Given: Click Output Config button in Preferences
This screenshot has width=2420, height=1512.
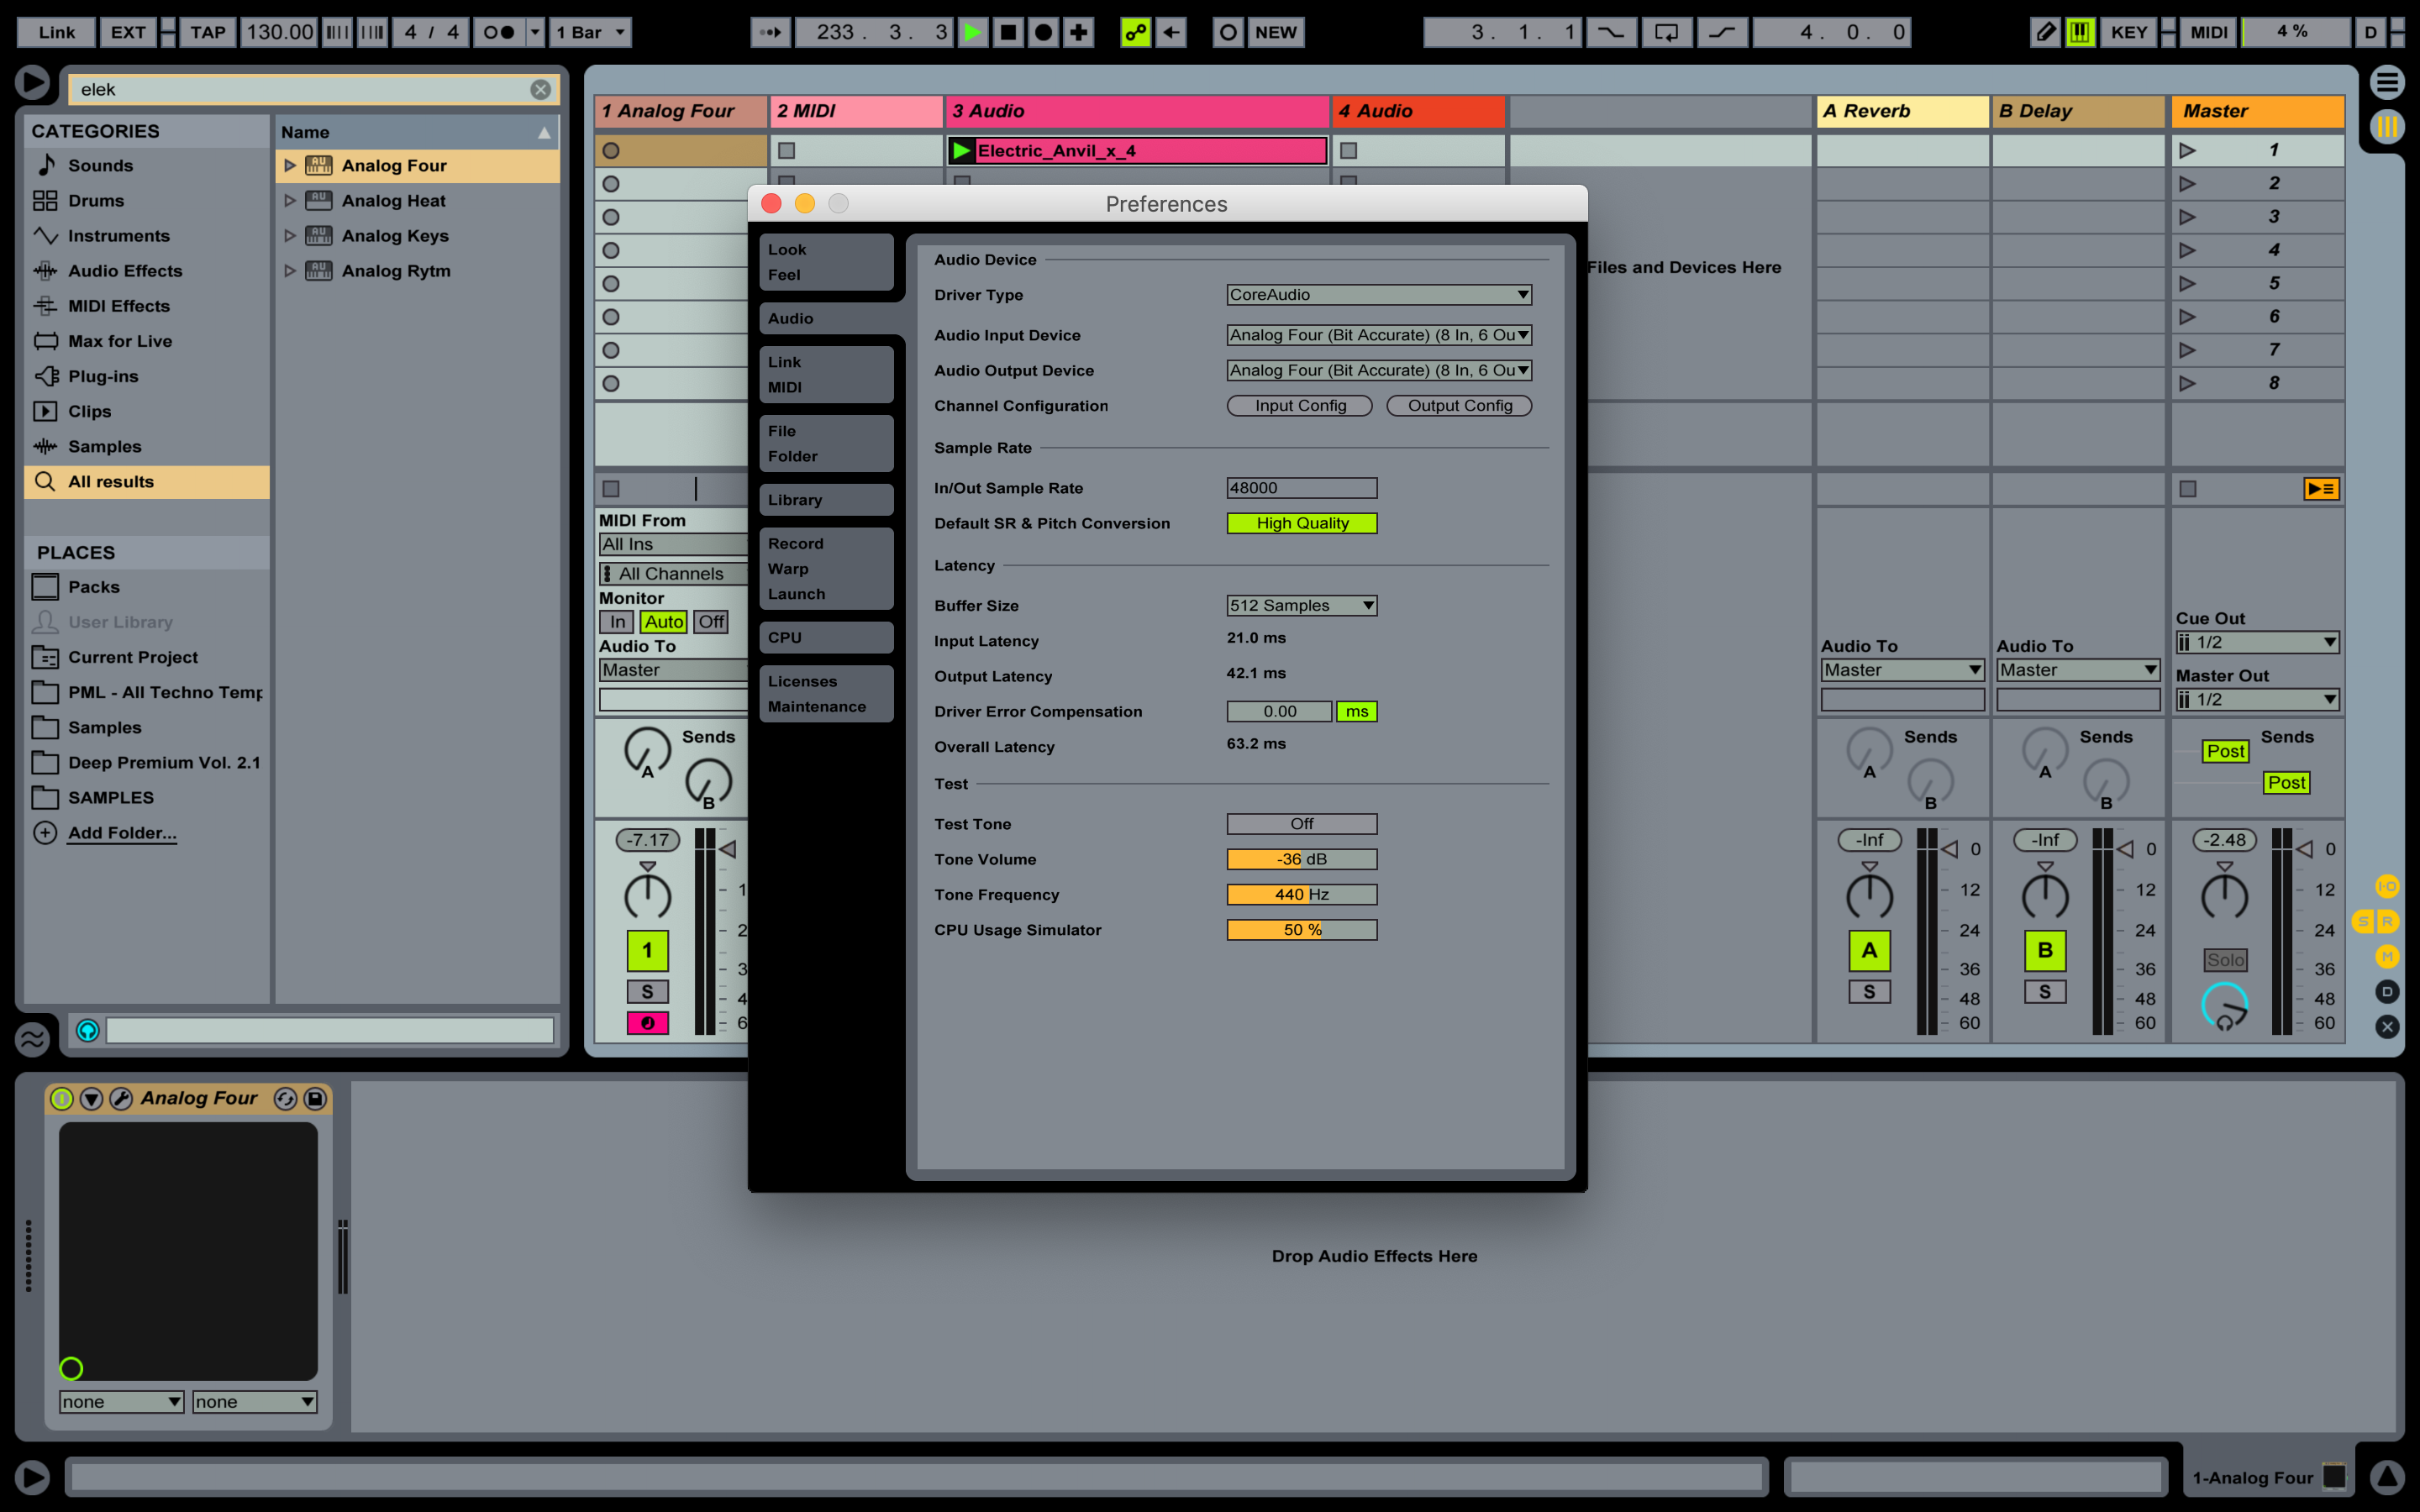Looking at the screenshot, I should 1462,404.
